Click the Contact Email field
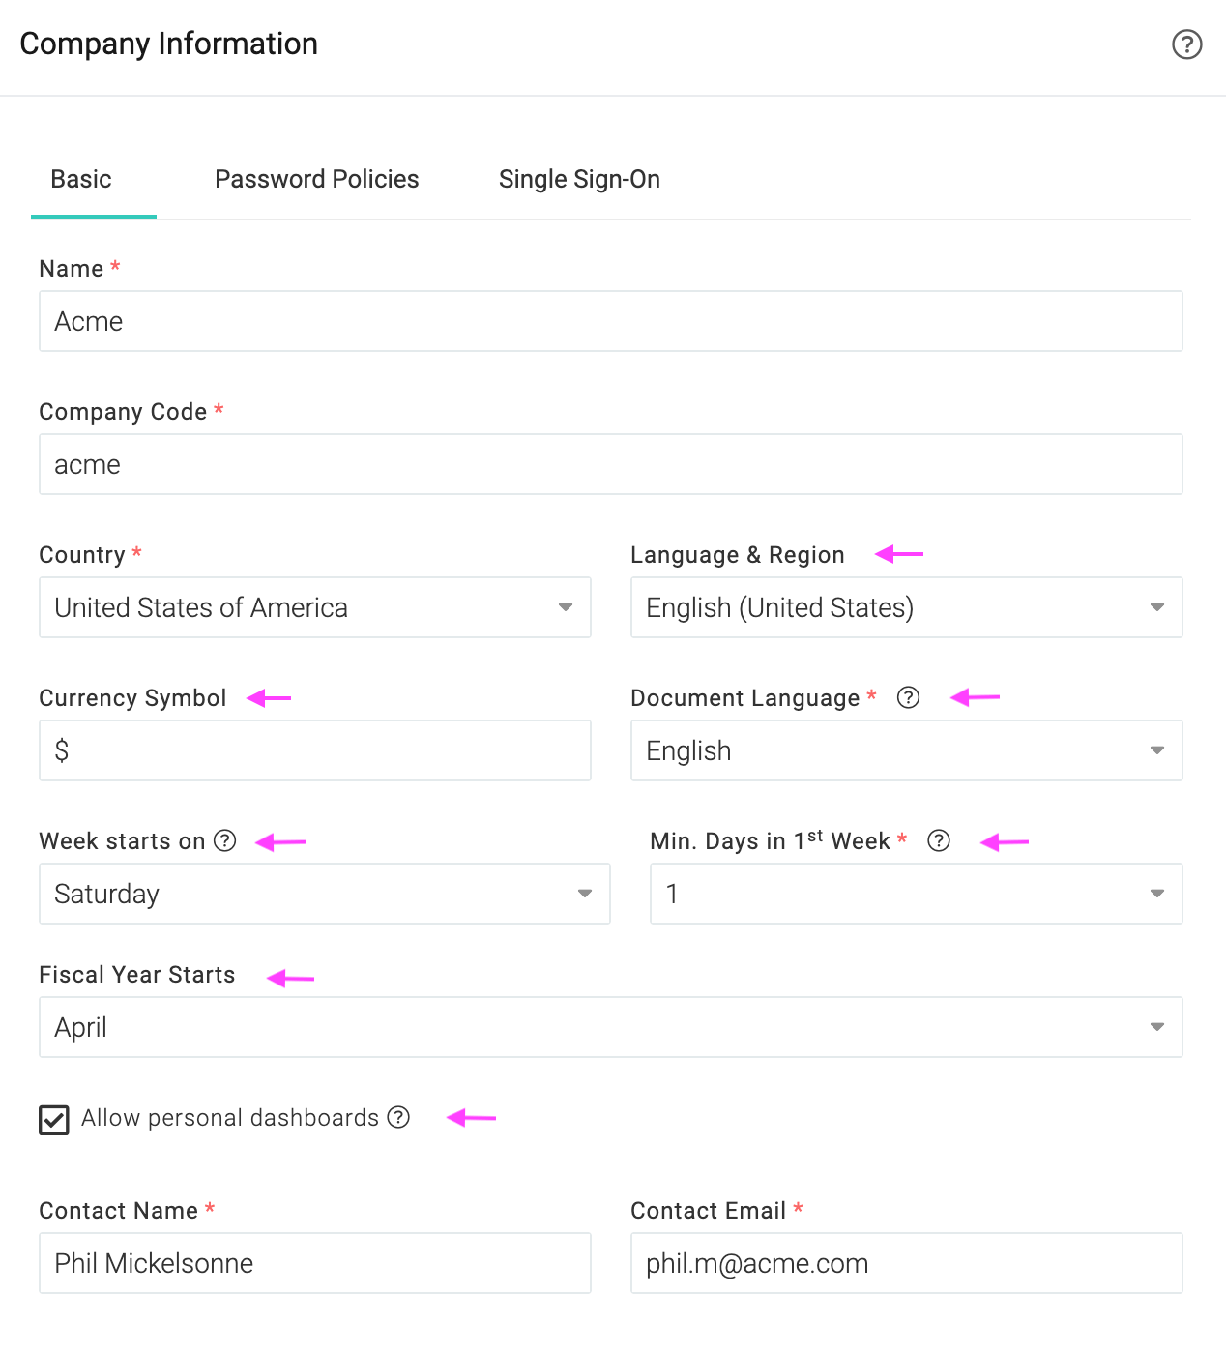The height and width of the screenshot is (1352, 1226). pyautogui.click(x=907, y=1263)
